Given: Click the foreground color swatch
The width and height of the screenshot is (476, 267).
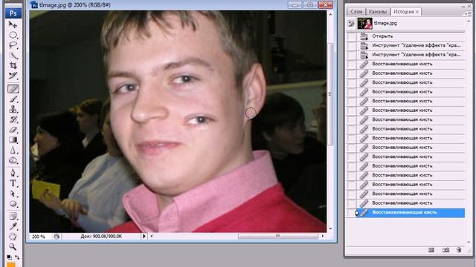Looking at the screenshot, I should pos(11,265).
